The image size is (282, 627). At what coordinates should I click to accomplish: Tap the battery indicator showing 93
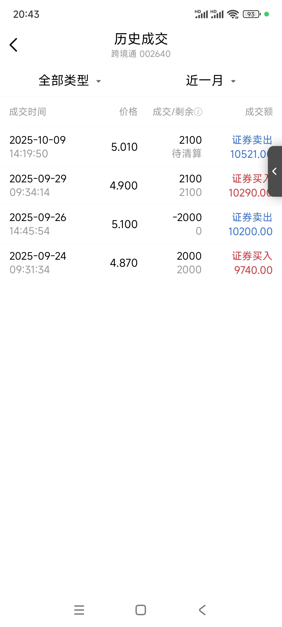[x=251, y=14]
